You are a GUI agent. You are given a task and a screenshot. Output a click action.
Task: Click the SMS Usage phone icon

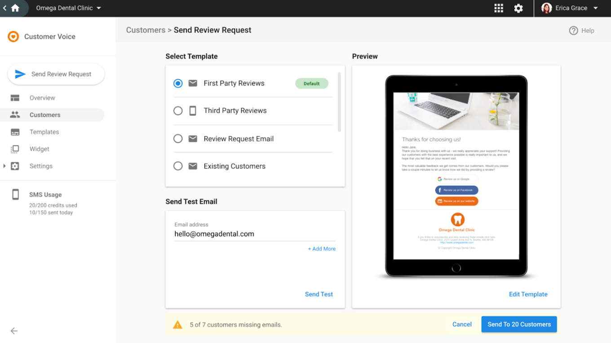point(15,194)
